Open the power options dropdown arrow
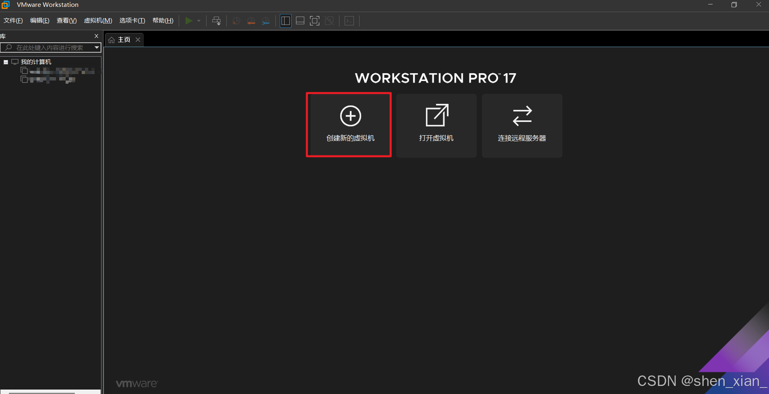 (x=199, y=21)
